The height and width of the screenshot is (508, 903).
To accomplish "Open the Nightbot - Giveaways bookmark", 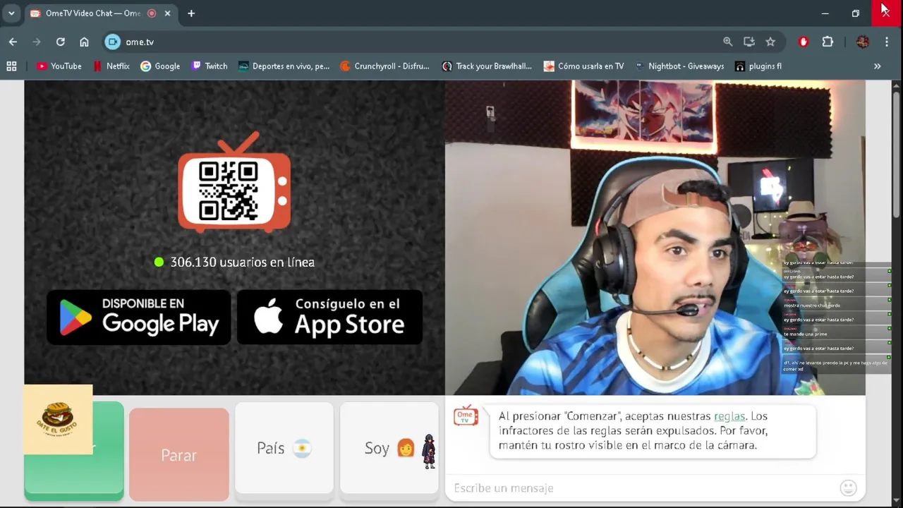I will pyautogui.click(x=679, y=66).
